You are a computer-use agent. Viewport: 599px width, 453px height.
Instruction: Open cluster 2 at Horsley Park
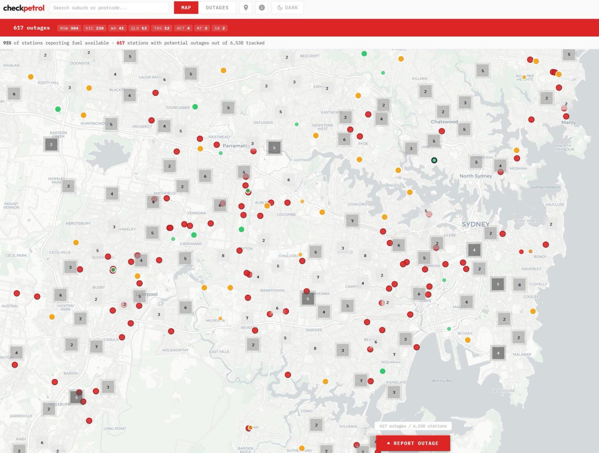[x=68, y=186]
